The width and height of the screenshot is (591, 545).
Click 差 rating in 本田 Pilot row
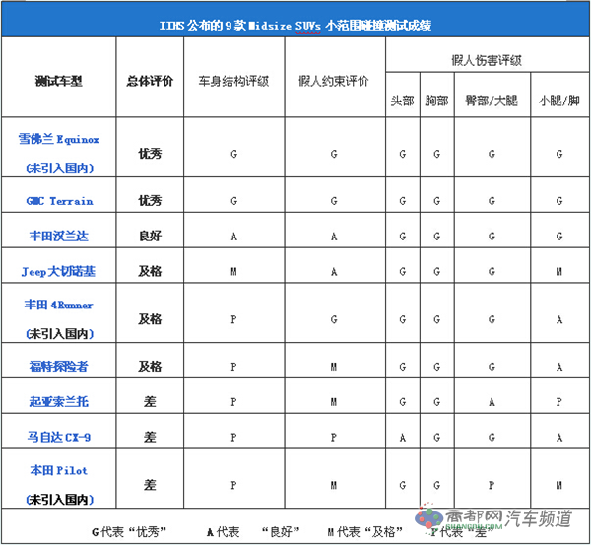(150, 485)
